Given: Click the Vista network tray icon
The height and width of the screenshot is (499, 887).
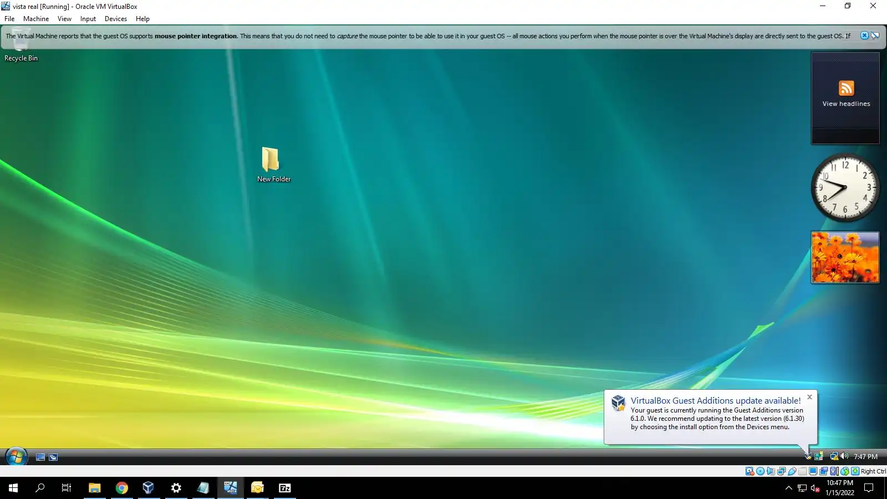Looking at the screenshot, I should pyautogui.click(x=834, y=456).
